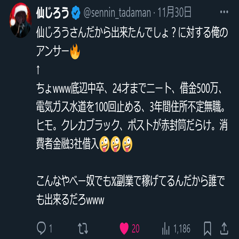This screenshot has height=239, width=239.
Task: Open the 11月30日 post timestamp
Action: [x=174, y=12]
